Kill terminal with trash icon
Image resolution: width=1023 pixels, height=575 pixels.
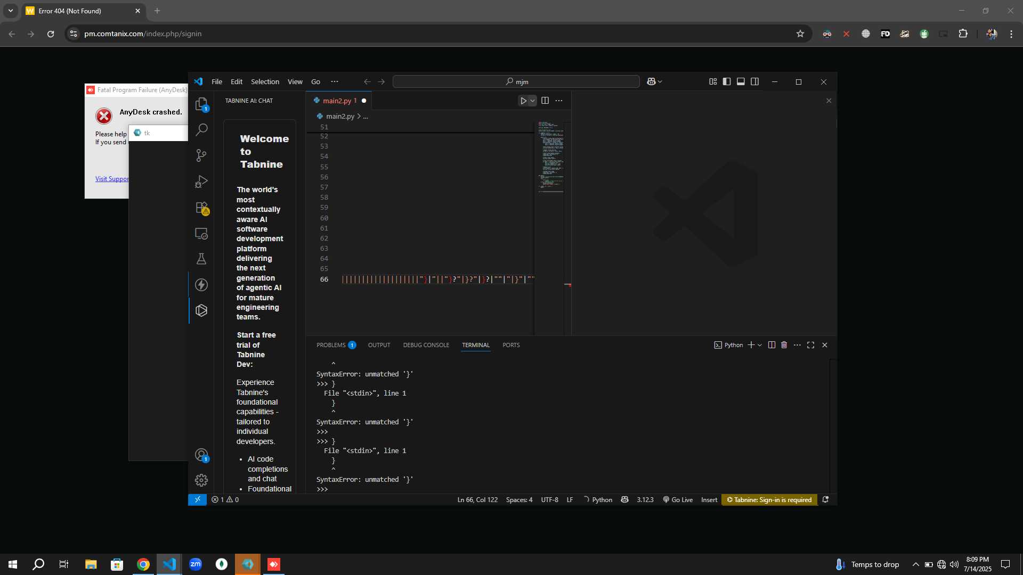(x=784, y=345)
